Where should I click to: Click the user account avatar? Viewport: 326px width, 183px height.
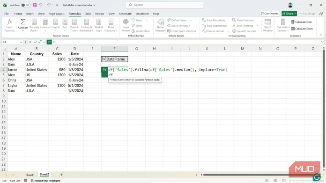tap(290, 5)
